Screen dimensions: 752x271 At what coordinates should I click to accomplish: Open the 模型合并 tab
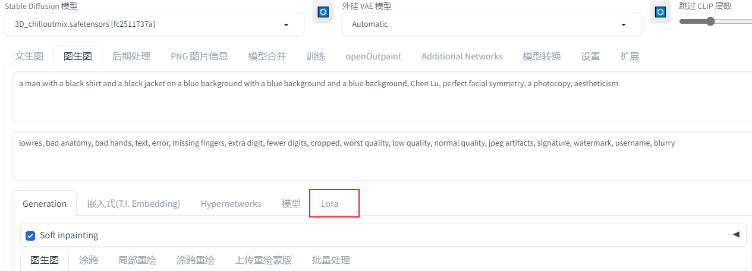[267, 56]
